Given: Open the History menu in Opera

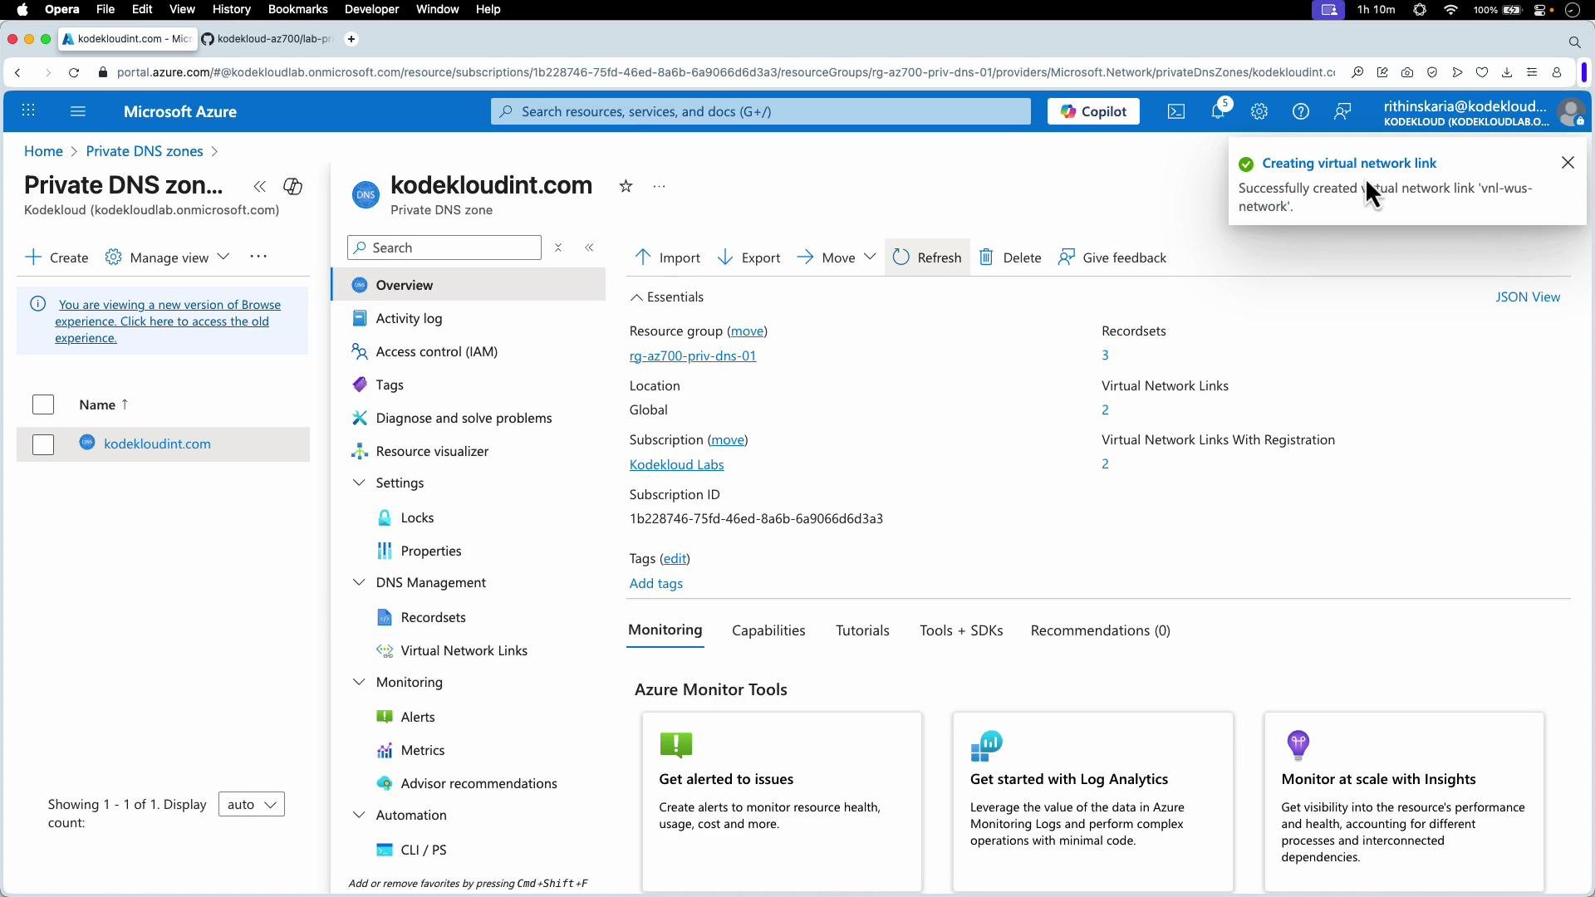Looking at the screenshot, I should (x=231, y=9).
